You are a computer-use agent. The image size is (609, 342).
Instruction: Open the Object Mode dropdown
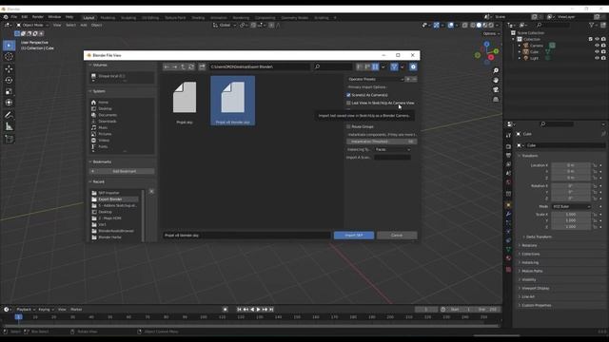coord(32,26)
